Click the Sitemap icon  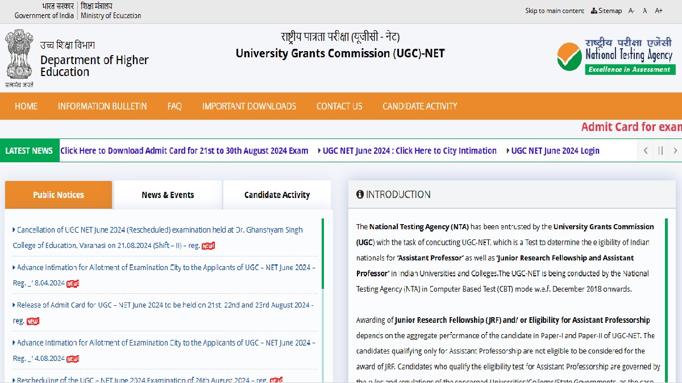(x=593, y=10)
